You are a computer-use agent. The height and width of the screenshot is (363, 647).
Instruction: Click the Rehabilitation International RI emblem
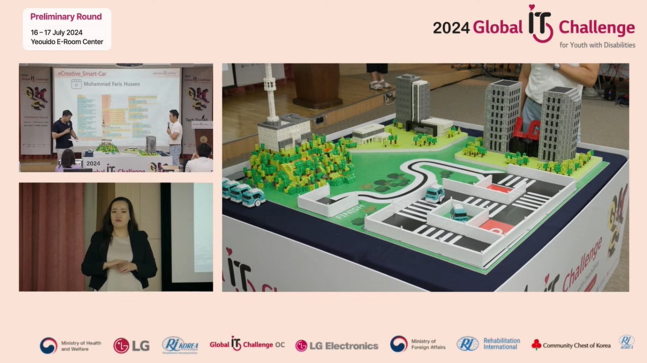coord(468,344)
